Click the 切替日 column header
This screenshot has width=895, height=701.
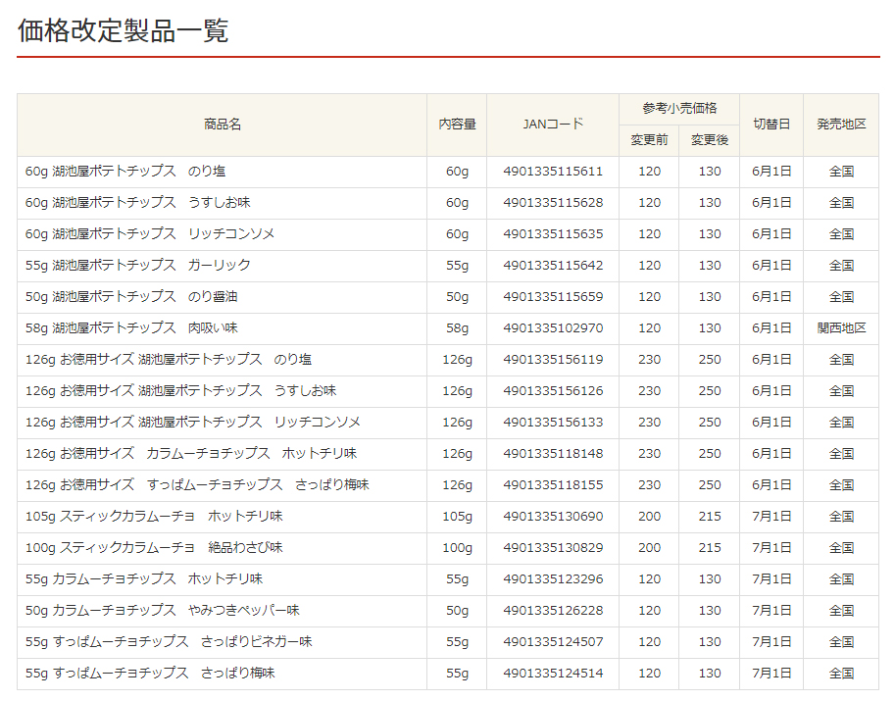pyautogui.click(x=771, y=125)
